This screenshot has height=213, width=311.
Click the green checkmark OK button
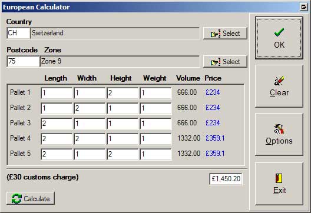(279, 38)
